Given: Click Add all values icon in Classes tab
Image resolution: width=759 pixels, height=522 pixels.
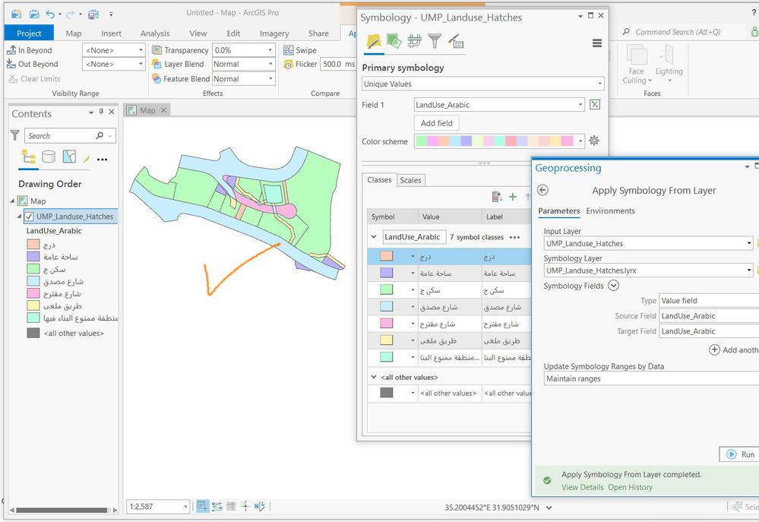Looking at the screenshot, I should (497, 197).
